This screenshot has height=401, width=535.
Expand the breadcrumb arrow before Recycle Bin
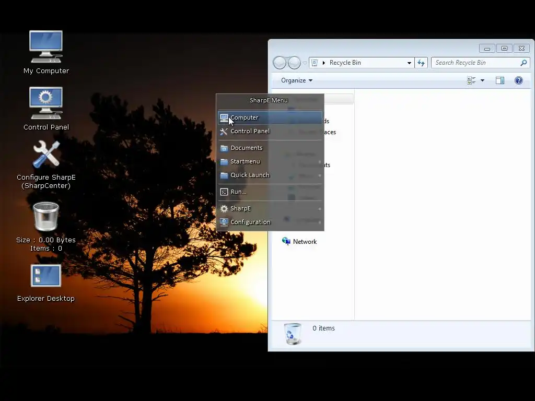[x=324, y=63]
